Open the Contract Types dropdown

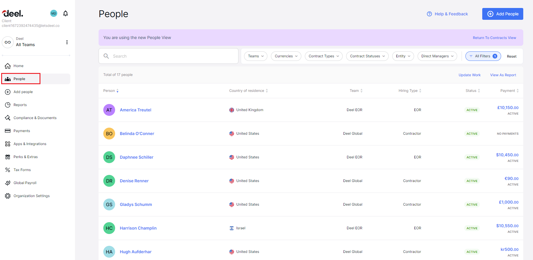[x=323, y=56]
